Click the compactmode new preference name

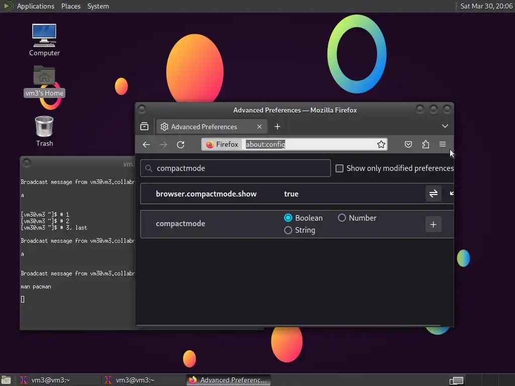coord(181,224)
